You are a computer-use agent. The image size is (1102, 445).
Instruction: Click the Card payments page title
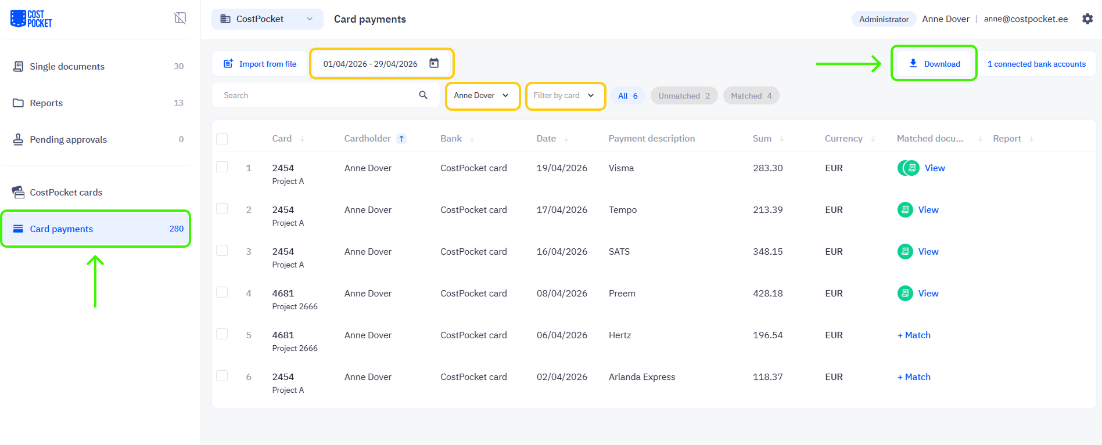click(369, 19)
